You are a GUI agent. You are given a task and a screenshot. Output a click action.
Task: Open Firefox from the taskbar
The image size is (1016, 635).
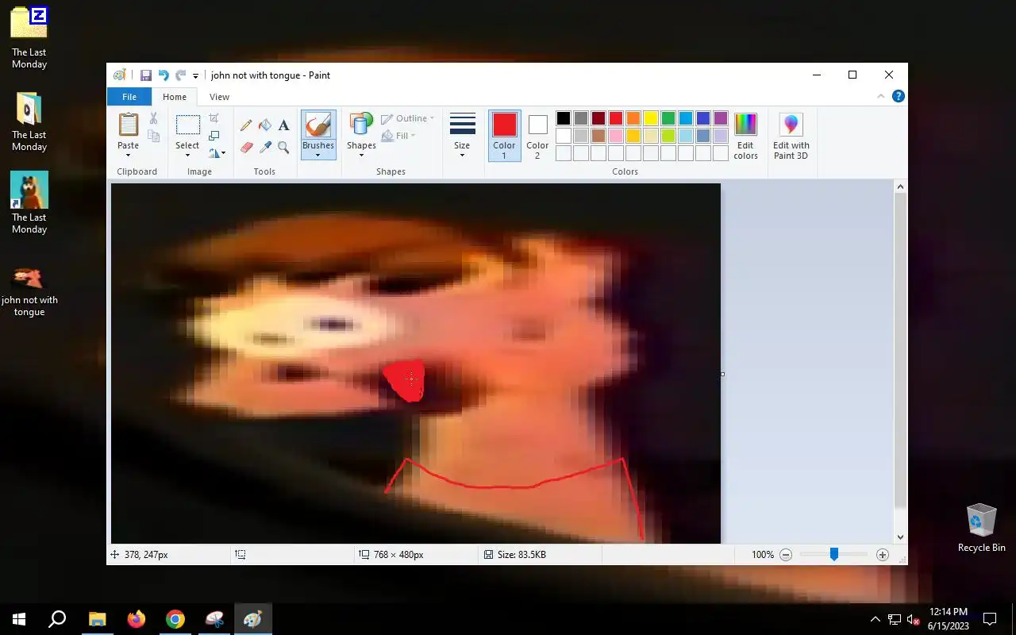[137, 619]
